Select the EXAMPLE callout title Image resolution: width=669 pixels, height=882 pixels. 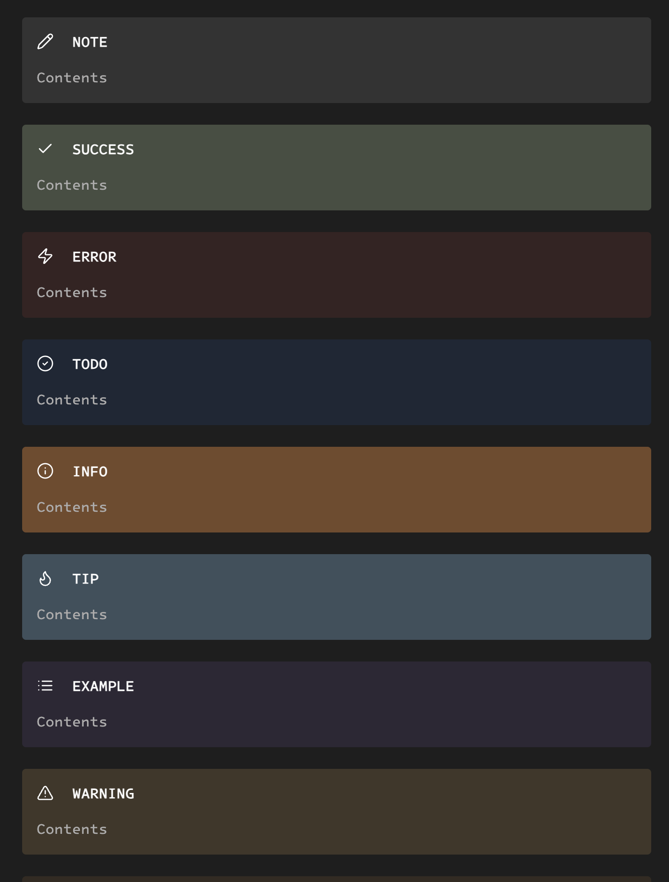pos(103,687)
